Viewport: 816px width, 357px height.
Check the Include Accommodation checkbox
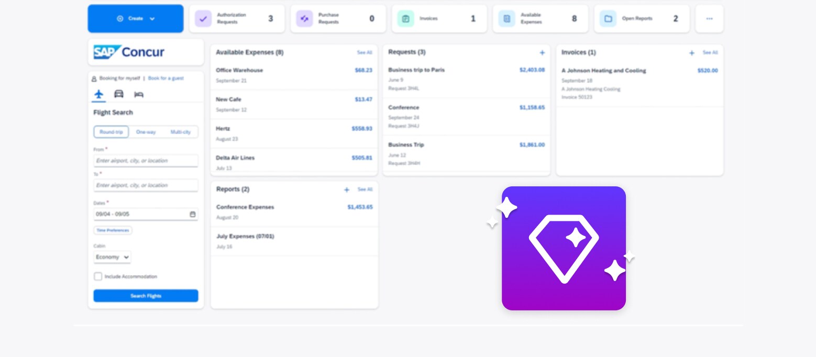tap(98, 276)
